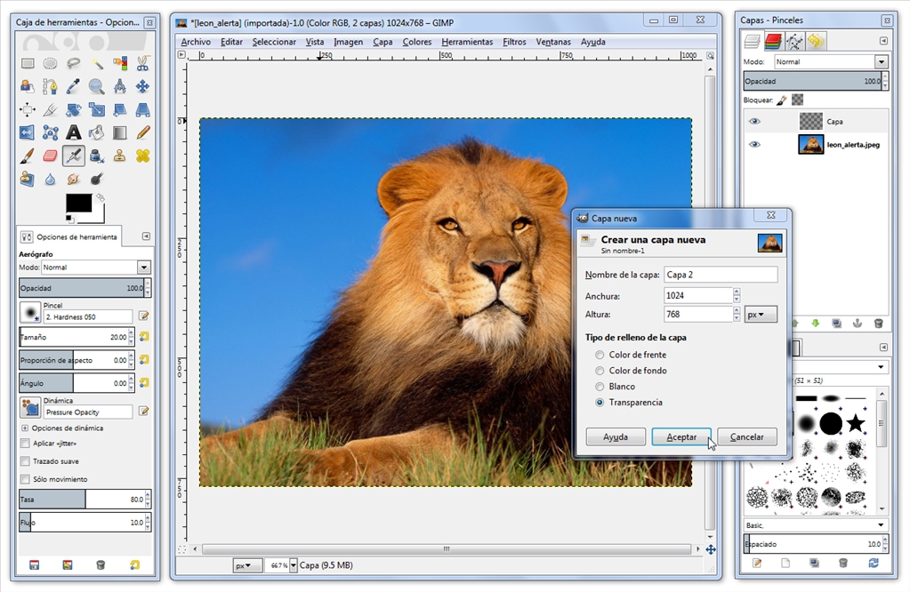This screenshot has height=592, width=910.
Task: Open the Seleccionar menu
Action: (x=273, y=42)
